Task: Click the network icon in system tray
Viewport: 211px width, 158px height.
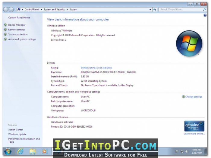Action: click(x=182, y=151)
